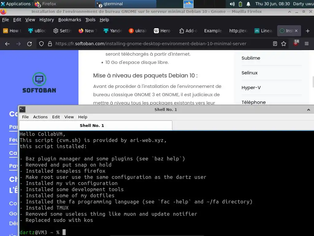This screenshot has height=236, width=314.
Task: Open the qterminal File menu
Action: pos(25,117)
